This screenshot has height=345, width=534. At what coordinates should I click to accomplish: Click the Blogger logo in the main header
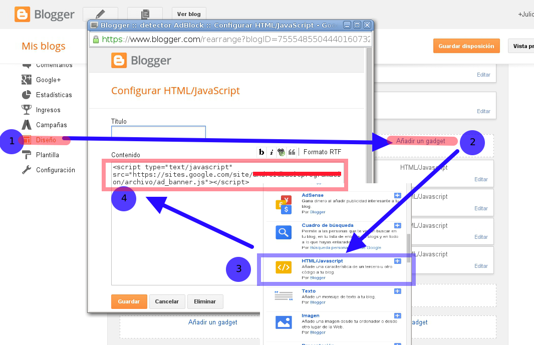point(44,15)
